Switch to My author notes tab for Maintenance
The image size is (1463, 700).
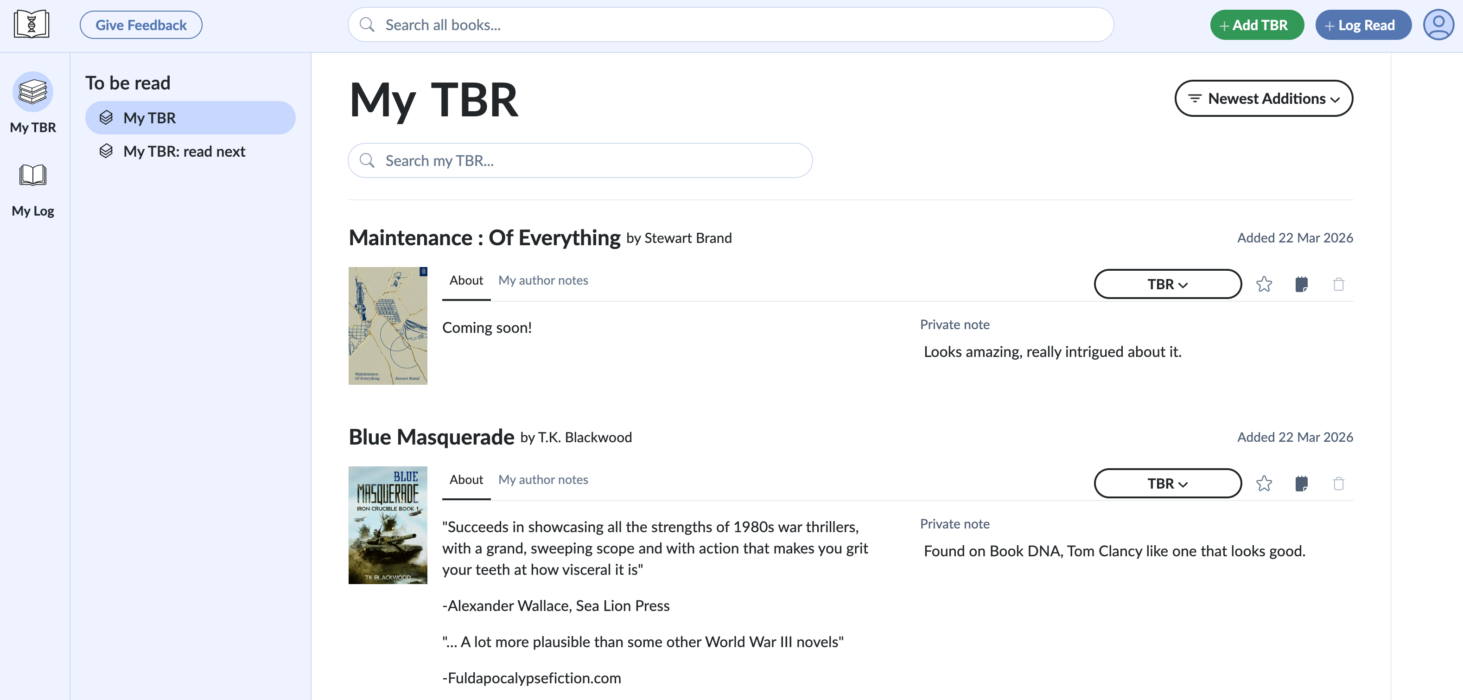[543, 280]
